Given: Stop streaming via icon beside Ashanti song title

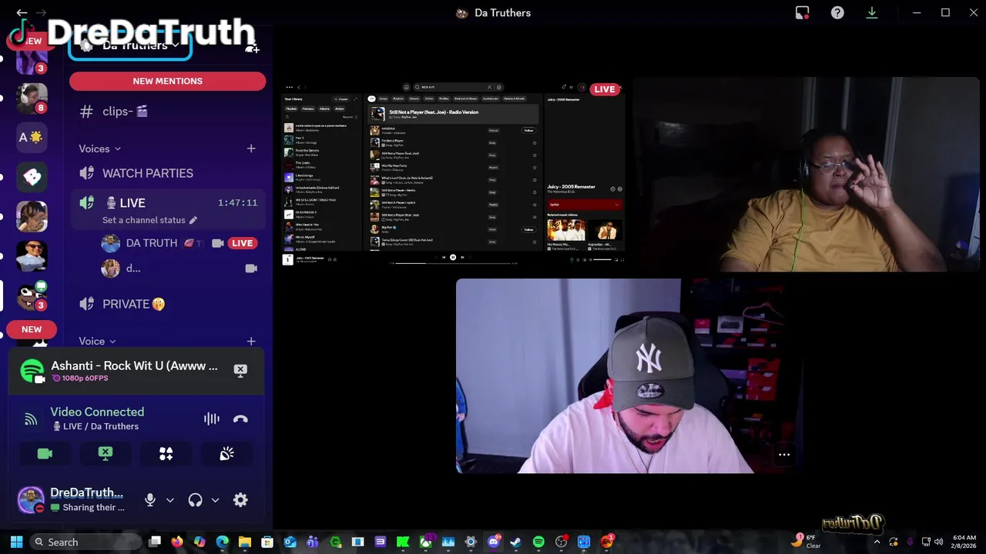Looking at the screenshot, I should (240, 370).
